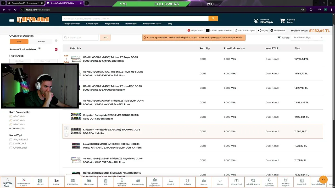Select the İşlemci component category
Image resolution: width=335 pixels, height=188 pixels.
click(40, 182)
